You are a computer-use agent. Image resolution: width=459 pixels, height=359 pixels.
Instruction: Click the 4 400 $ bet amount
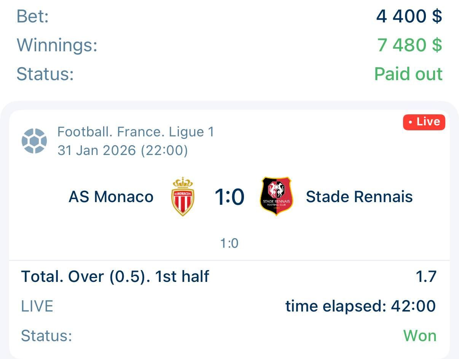point(409,16)
